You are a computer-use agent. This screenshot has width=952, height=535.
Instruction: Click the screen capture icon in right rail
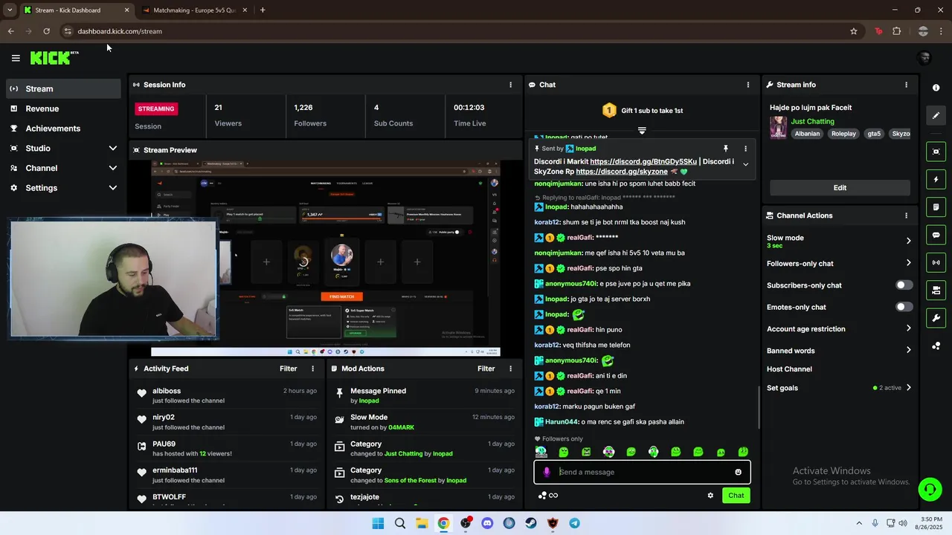pyautogui.click(x=936, y=152)
